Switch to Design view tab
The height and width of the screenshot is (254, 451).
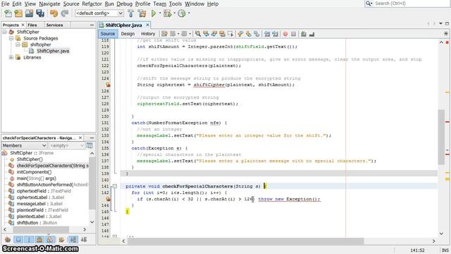tap(128, 34)
